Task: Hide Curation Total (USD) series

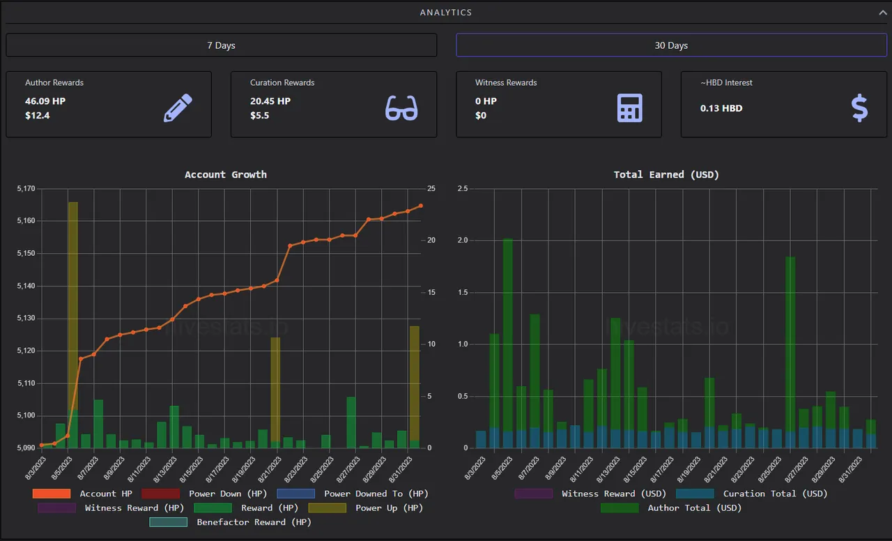Action: [695, 494]
